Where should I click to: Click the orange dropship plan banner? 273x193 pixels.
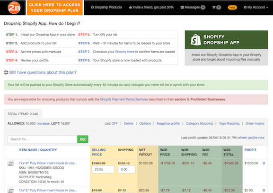coord(55,8)
